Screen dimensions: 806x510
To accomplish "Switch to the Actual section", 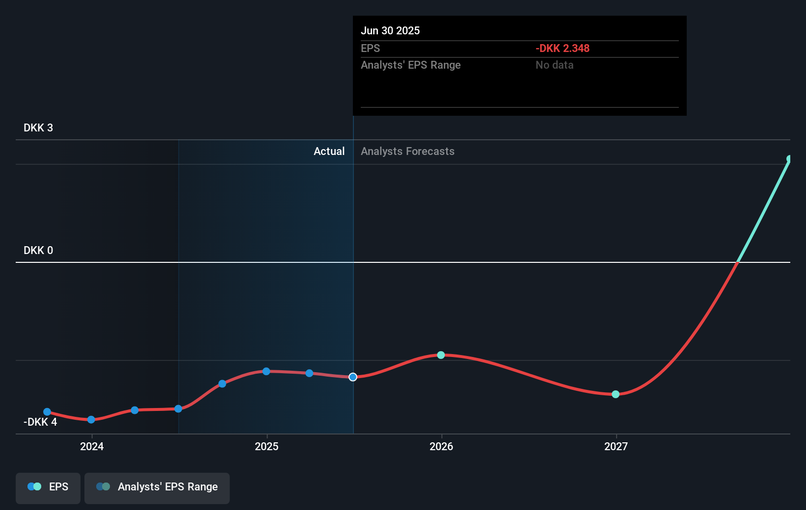I will click(x=329, y=152).
